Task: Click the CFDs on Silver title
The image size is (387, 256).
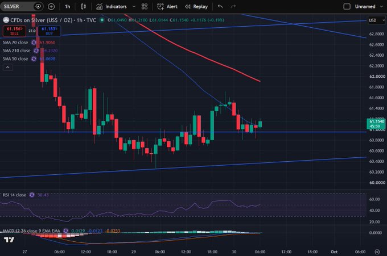Action: [53, 20]
